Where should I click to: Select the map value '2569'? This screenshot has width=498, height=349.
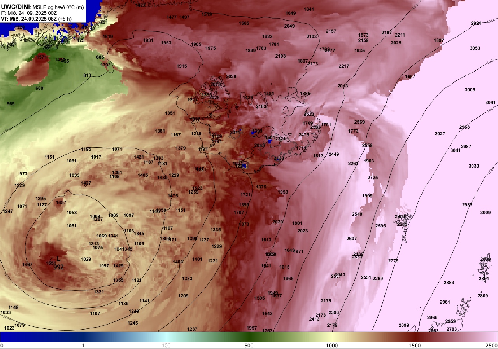click(x=359, y=122)
